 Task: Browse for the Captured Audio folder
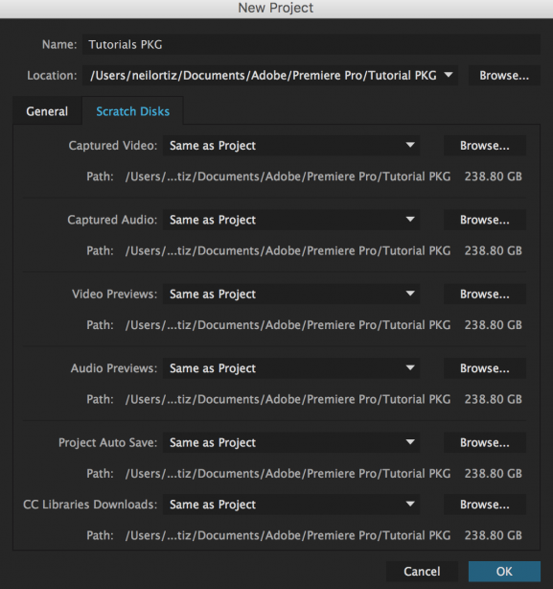485,220
